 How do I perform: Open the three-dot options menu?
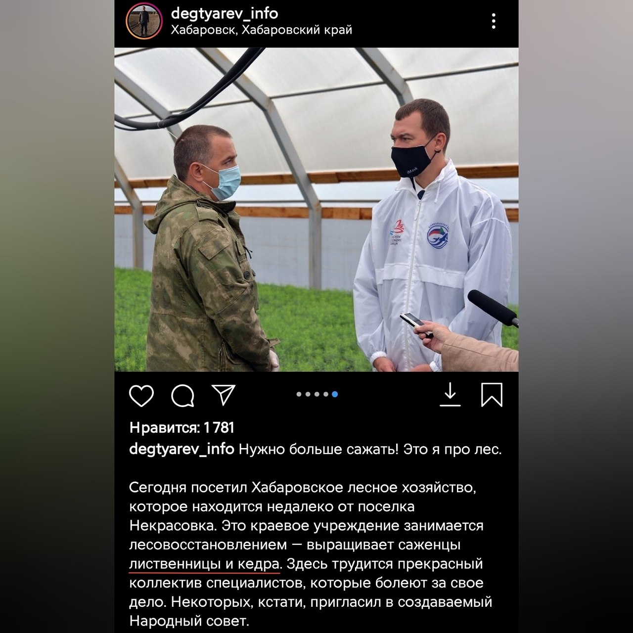tap(494, 21)
